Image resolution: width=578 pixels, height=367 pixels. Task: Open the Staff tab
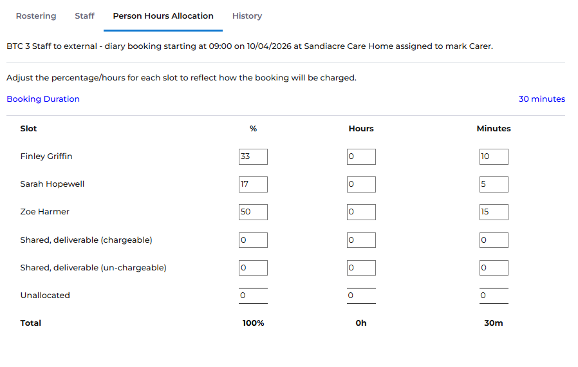pyautogui.click(x=84, y=16)
